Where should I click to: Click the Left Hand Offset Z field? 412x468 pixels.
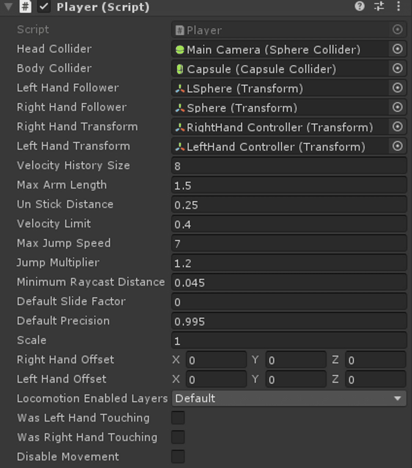point(375,380)
